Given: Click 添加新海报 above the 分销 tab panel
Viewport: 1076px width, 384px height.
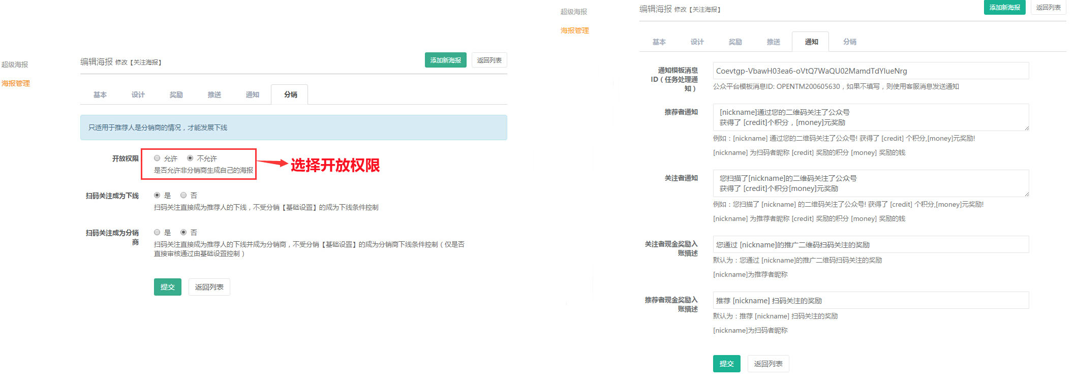Looking at the screenshot, I should point(445,60).
